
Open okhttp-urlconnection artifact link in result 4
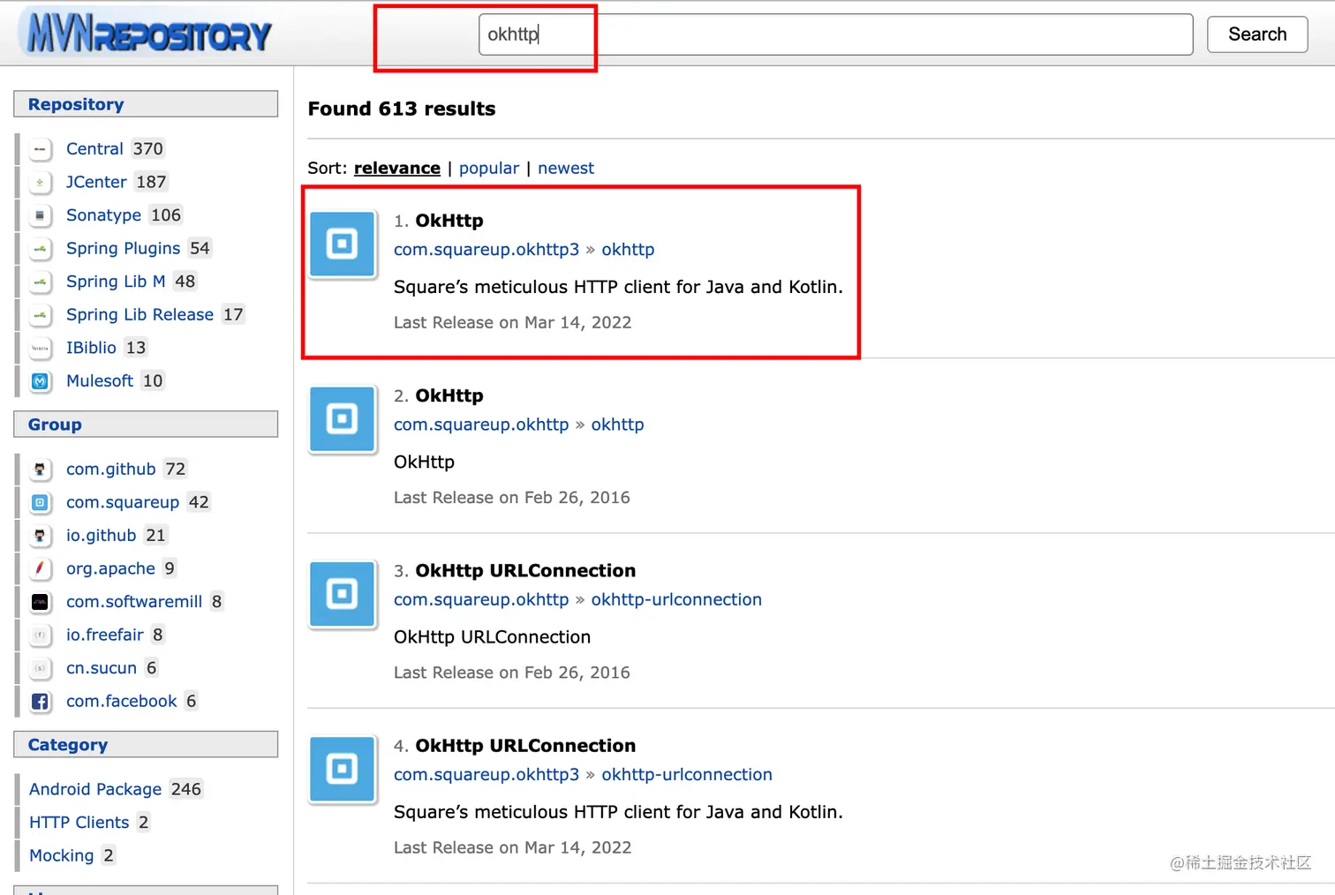coord(687,774)
